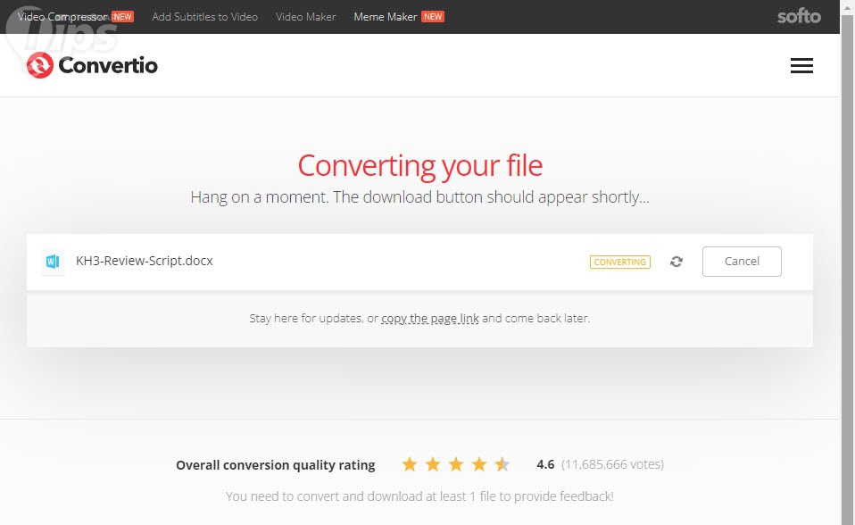The height and width of the screenshot is (525, 855).
Task: Click Overall conversion quality rating label
Action: [x=276, y=465]
